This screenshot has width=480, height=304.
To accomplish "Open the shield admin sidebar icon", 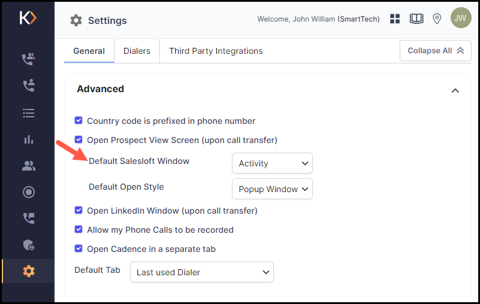I will point(29,245).
